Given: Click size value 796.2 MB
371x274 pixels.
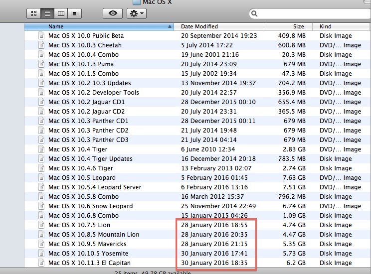Looking at the screenshot, I should click(x=292, y=197).
